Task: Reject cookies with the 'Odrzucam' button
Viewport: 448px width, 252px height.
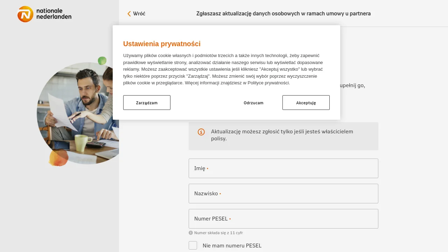Action: (x=253, y=103)
